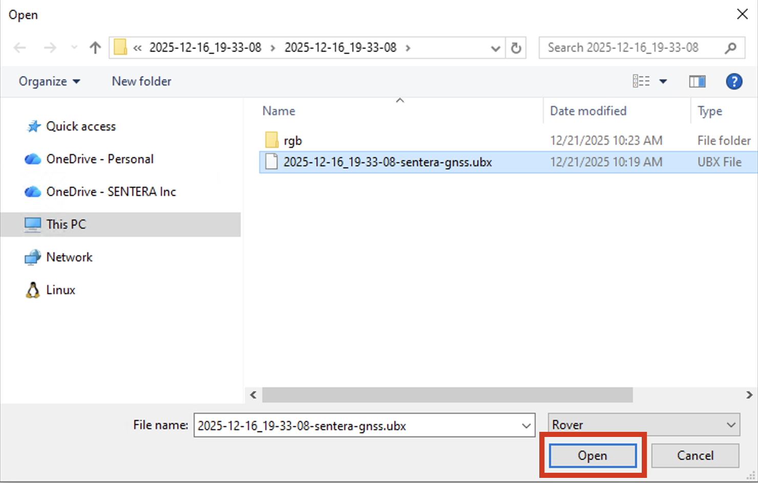Click the horizontal scrollbar track
The width and height of the screenshot is (758, 483).
pos(686,395)
